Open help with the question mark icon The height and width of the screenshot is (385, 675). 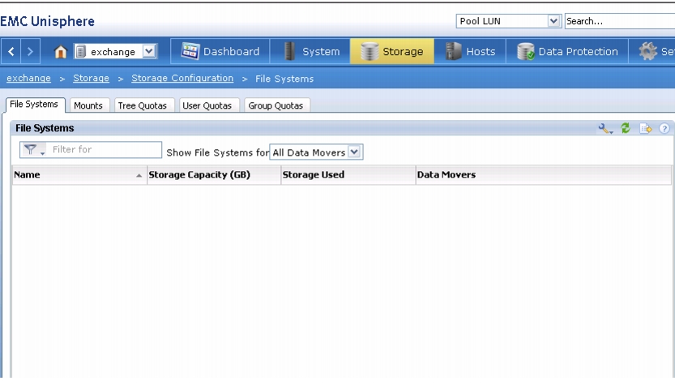[664, 128]
